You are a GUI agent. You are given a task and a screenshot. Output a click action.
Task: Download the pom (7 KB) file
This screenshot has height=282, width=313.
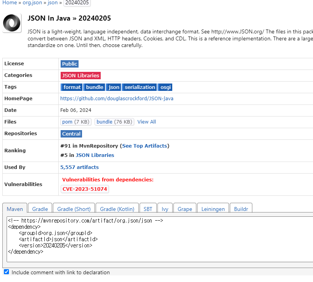76,122
